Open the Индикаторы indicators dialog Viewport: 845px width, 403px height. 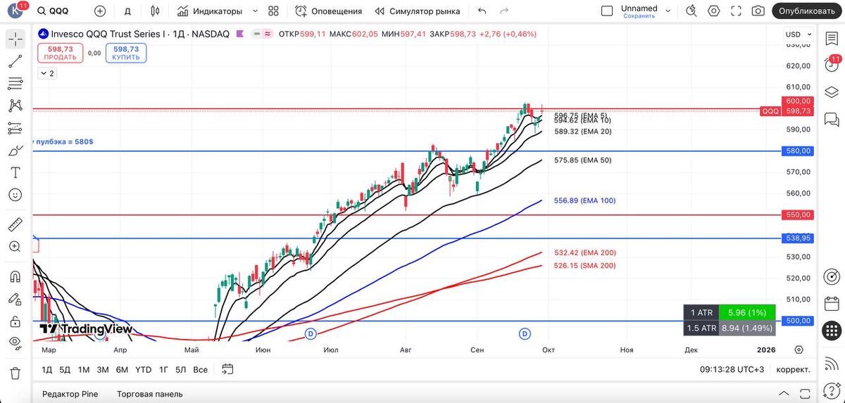210,11
